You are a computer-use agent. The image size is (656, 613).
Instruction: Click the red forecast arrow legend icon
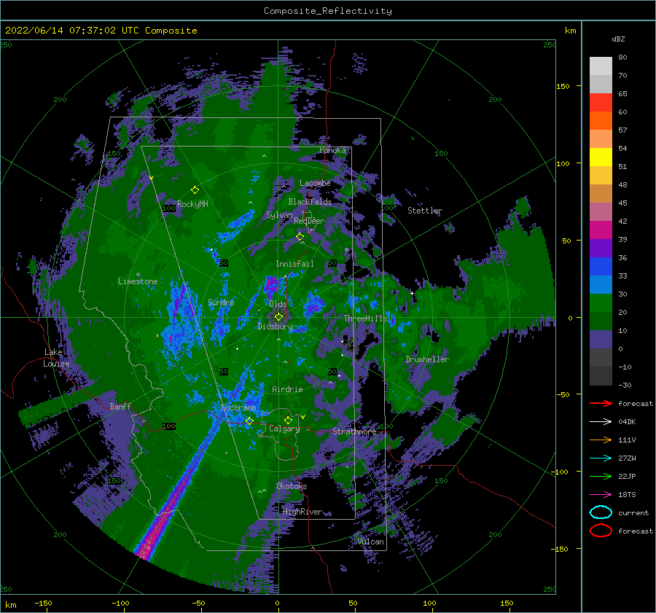pos(601,403)
